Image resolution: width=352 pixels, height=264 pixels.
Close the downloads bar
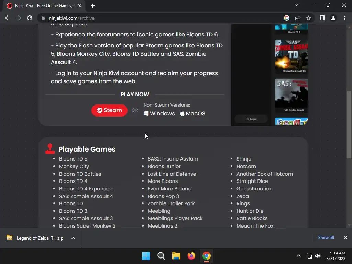346,238
